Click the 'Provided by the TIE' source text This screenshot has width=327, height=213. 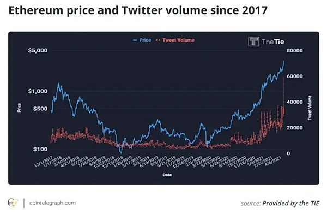(x=290, y=203)
